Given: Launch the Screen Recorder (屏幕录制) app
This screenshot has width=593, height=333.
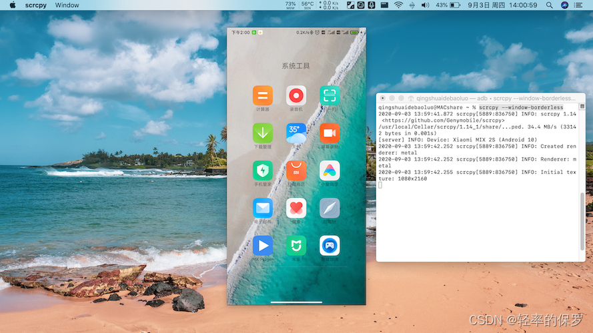Looking at the screenshot, I should pos(330,133).
